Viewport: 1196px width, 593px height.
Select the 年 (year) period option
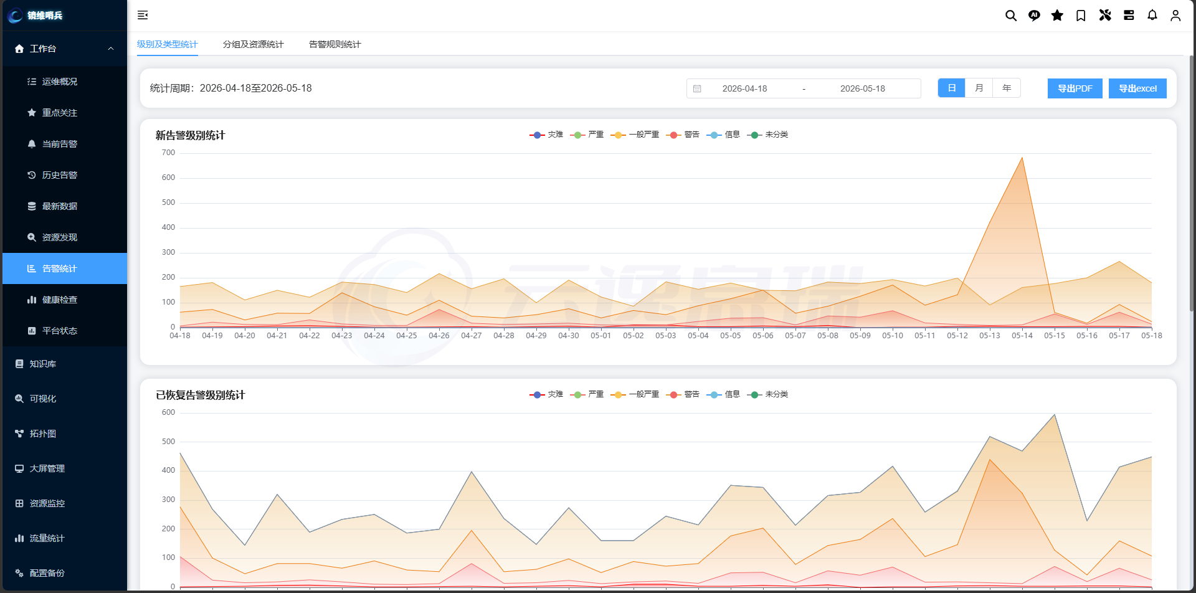(1007, 88)
